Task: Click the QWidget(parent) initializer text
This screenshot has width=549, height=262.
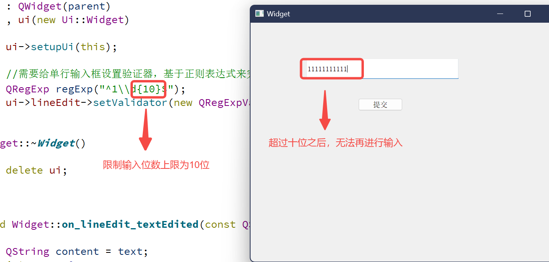Action: 64,6
